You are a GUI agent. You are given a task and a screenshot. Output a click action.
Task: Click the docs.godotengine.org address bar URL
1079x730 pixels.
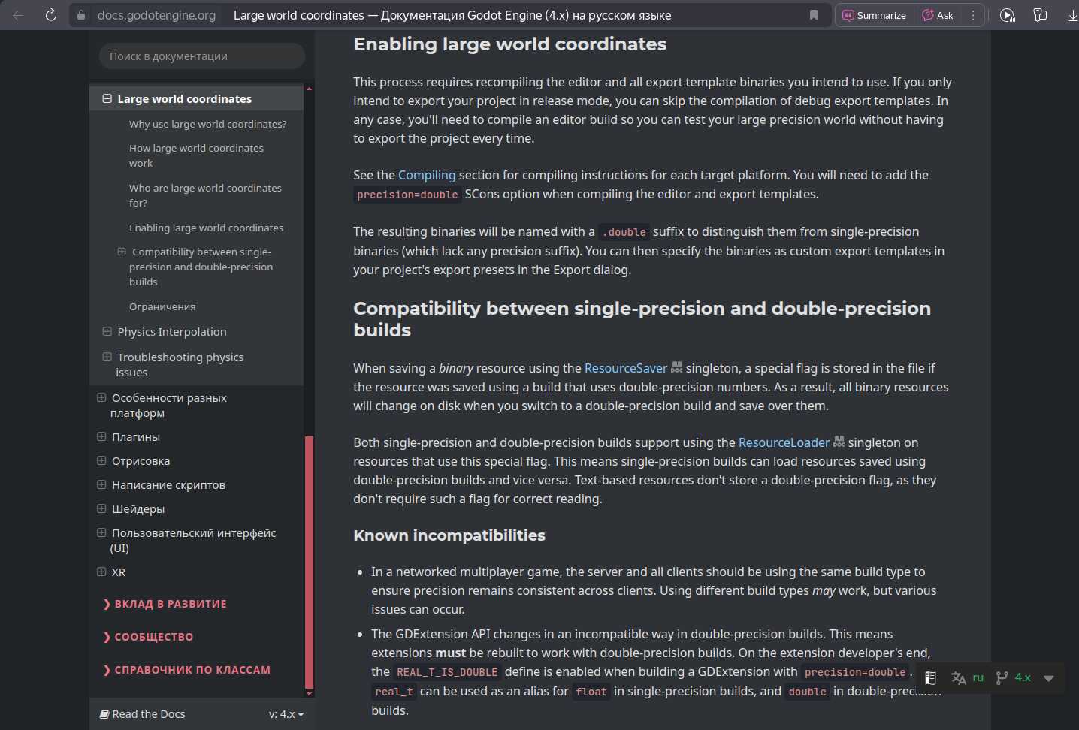coord(156,15)
